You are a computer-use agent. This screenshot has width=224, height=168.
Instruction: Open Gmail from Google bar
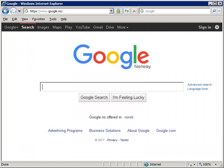(98, 27)
